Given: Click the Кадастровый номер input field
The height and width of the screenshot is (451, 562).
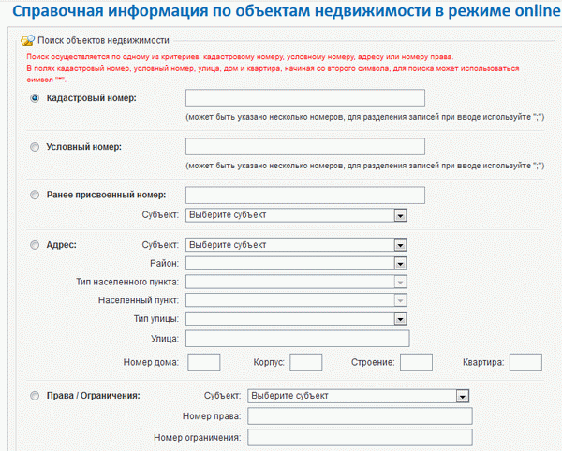Looking at the screenshot, I should pos(305,98).
